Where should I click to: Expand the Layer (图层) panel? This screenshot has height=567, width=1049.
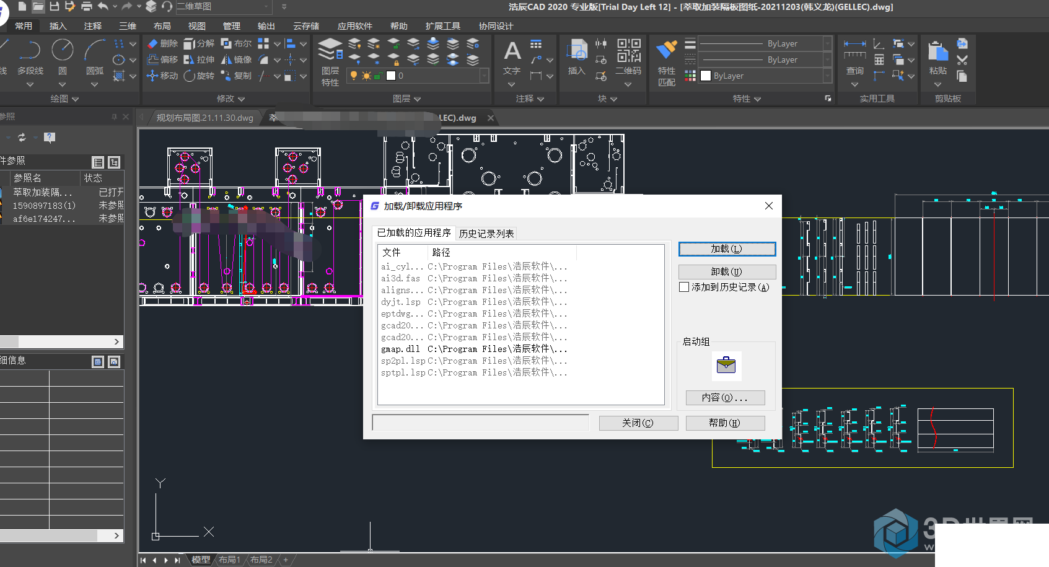[407, 99]
